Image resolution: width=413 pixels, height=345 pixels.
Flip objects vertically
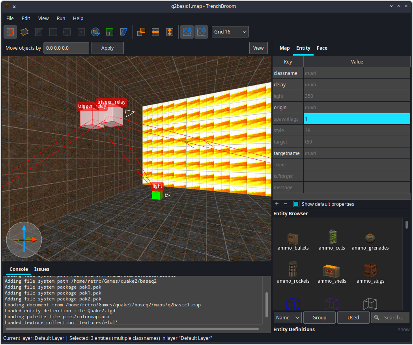point(170,32)
